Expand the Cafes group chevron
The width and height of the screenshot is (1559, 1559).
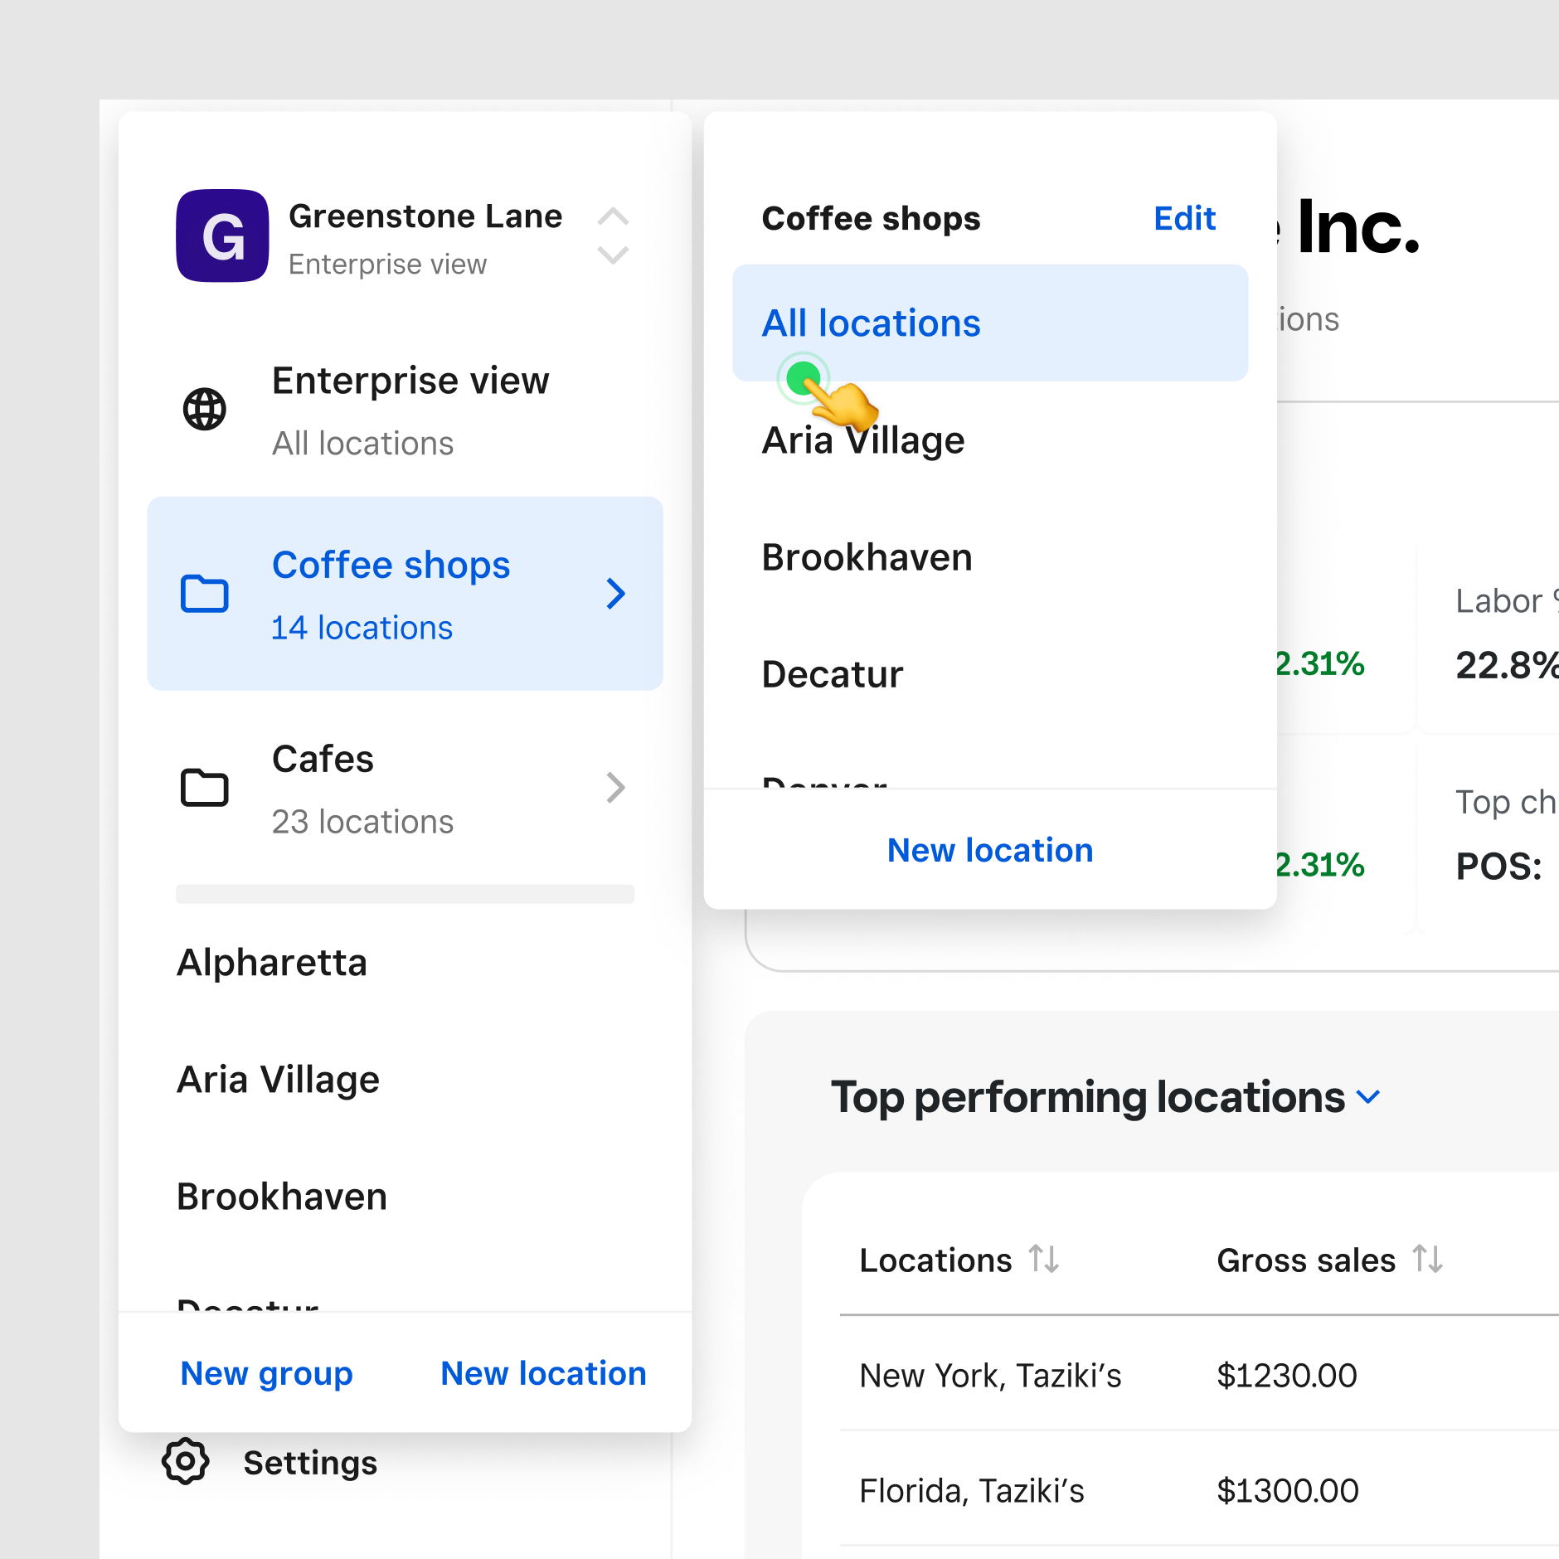click(615, 788)
